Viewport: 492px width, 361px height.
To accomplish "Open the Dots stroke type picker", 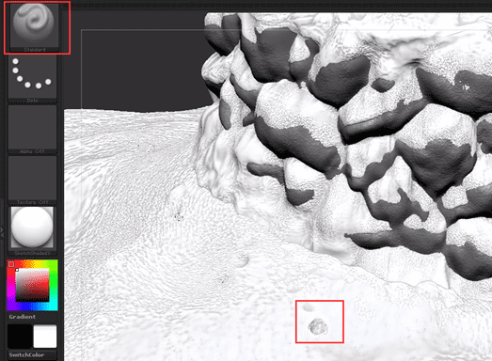I will click(32, 78).
